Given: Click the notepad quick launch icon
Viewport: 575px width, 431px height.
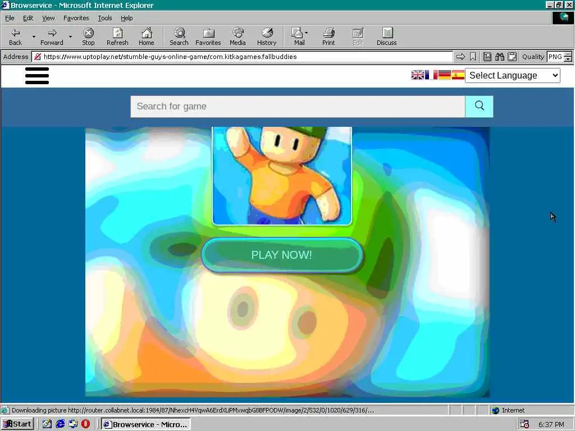Looking at the screenshot, I should (x=47, y=424).
